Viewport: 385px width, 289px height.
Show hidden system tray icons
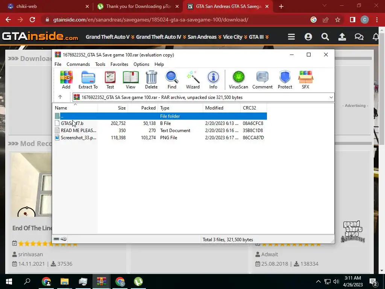point(318,281)
